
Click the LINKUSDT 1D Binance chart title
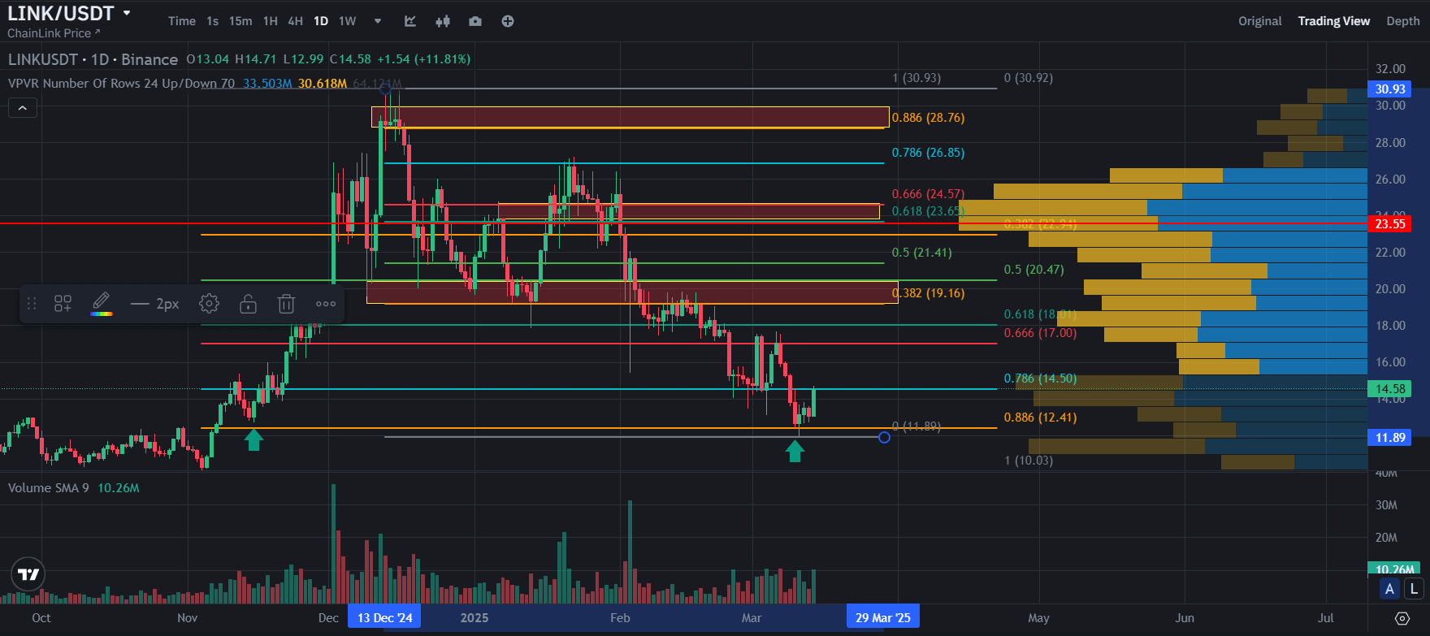point(93,59)
